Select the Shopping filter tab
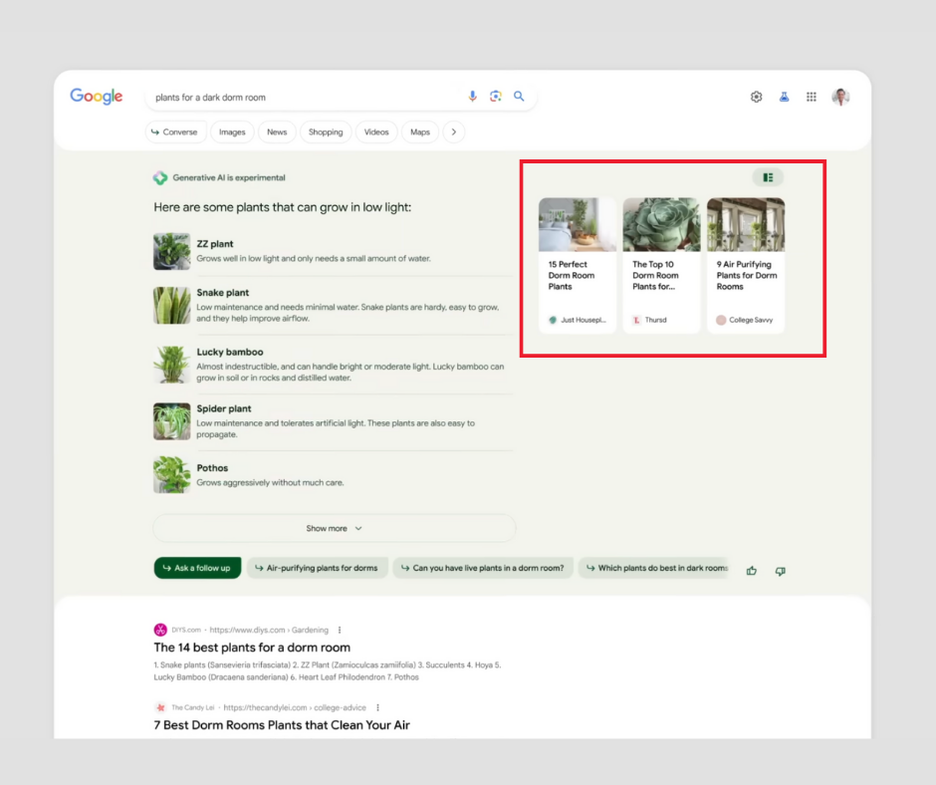The width and height of the screenshot is (936, 785). pos(326,131)
